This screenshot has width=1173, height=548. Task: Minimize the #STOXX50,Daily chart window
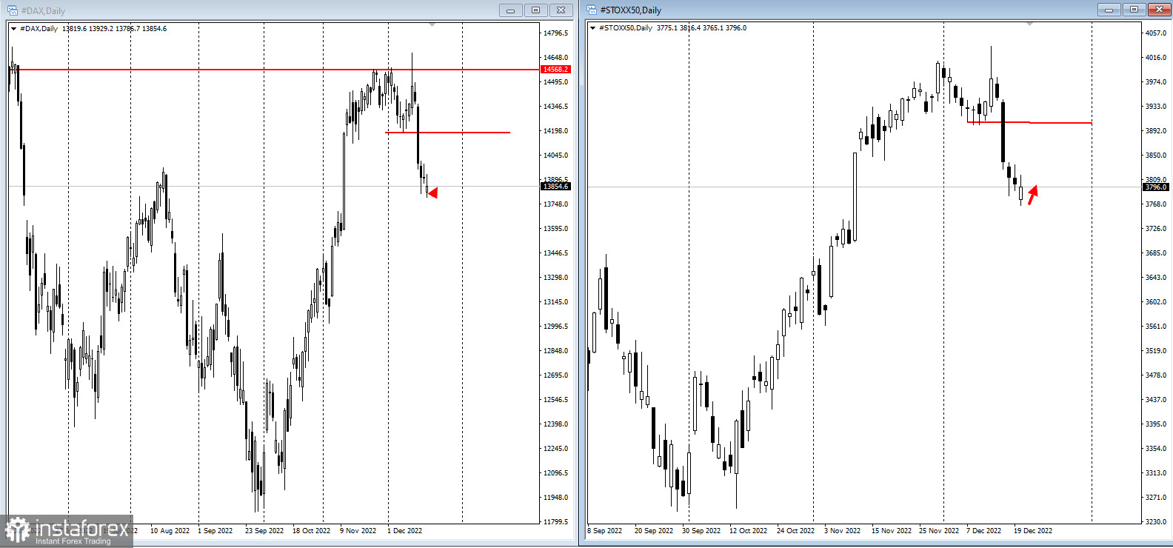click(1109, 10)
